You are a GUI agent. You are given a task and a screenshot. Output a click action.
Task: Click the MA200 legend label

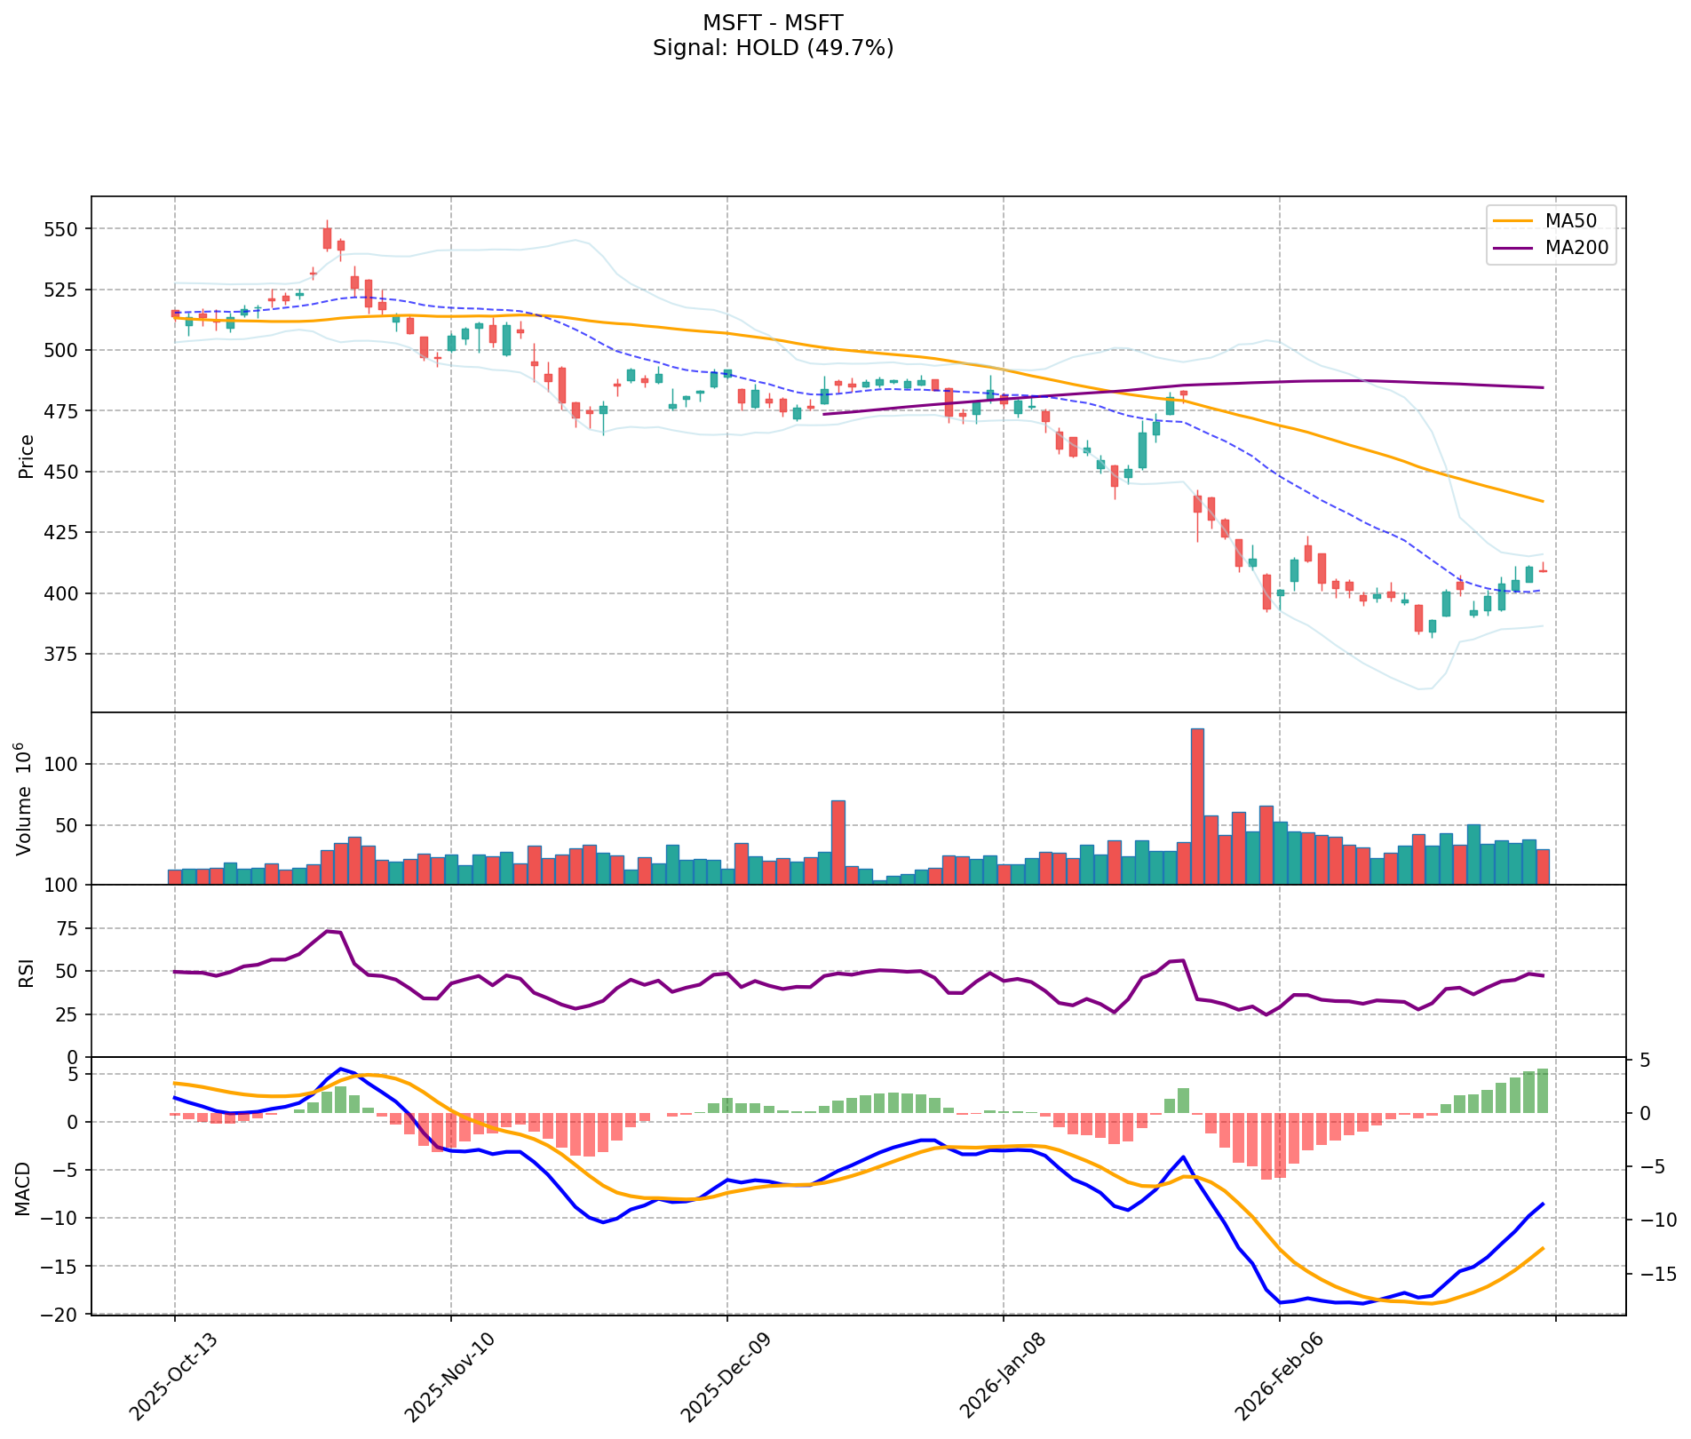1576,249
